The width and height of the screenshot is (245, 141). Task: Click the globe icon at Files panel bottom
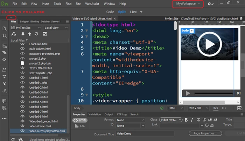(x=20, y=139)
